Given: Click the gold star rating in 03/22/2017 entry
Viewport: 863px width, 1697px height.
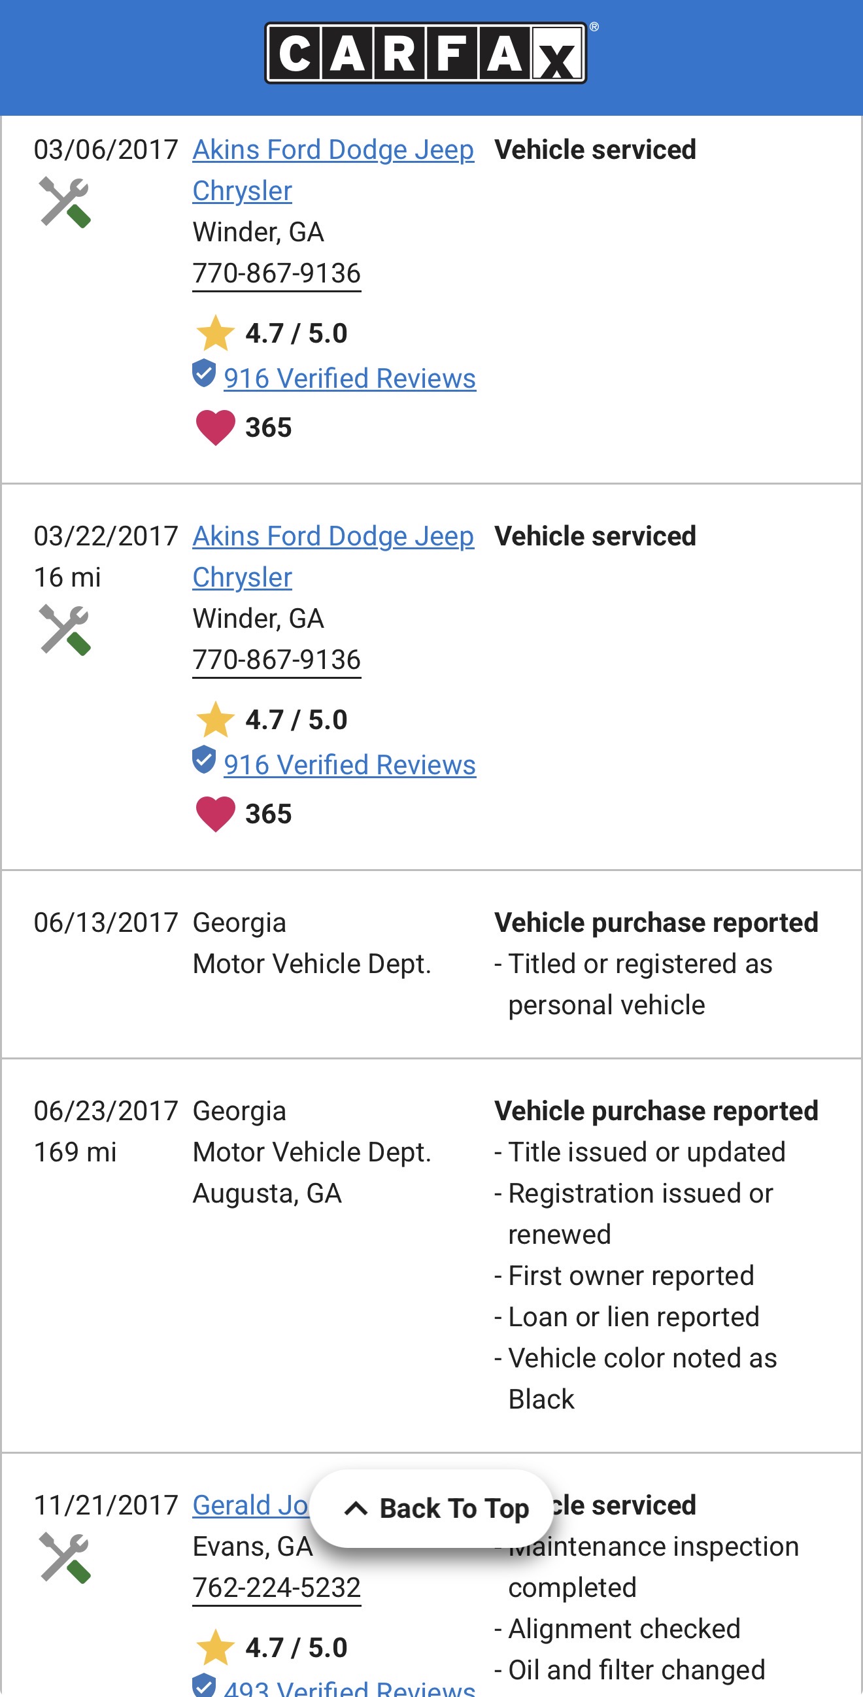Looking at the screenshot, I should 215,719.
